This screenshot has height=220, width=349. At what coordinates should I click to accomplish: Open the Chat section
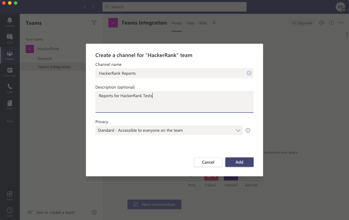(9, 39)
